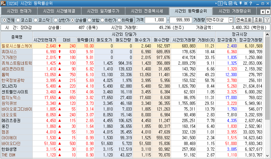Click the maximum price field showing 999,999

point(181,20)
